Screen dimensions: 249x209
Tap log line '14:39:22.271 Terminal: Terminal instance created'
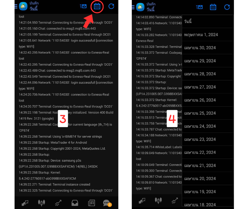coord(55,185)
